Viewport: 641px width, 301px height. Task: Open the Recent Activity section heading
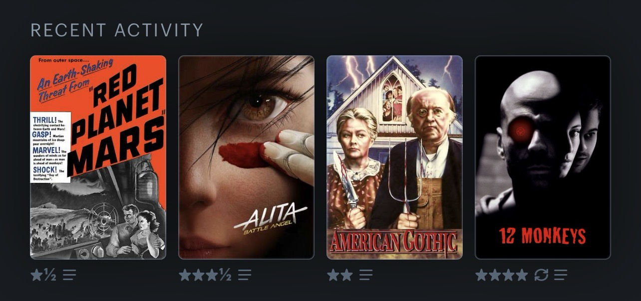pyautogui.click(x=117, y=30)
